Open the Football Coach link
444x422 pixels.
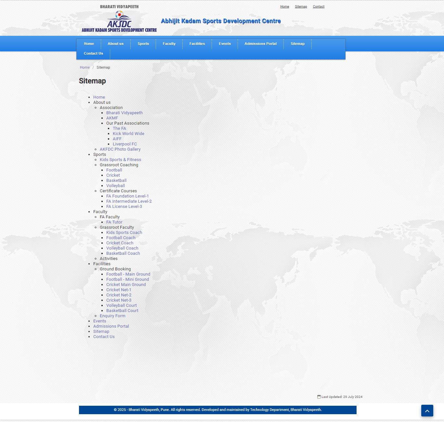tap(121, 238)
